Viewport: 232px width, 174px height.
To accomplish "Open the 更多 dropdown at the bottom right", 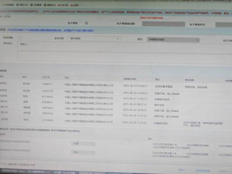I will point(183,170).
